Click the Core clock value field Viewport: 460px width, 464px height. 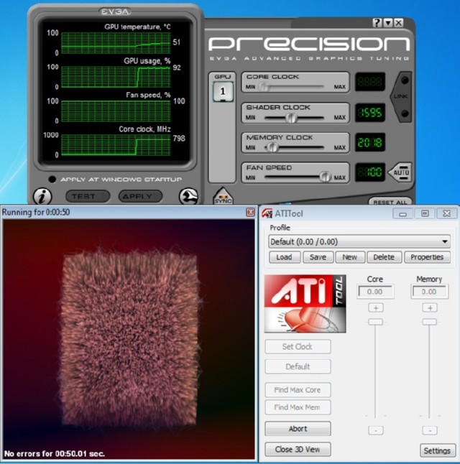click(x=375, y=292)
